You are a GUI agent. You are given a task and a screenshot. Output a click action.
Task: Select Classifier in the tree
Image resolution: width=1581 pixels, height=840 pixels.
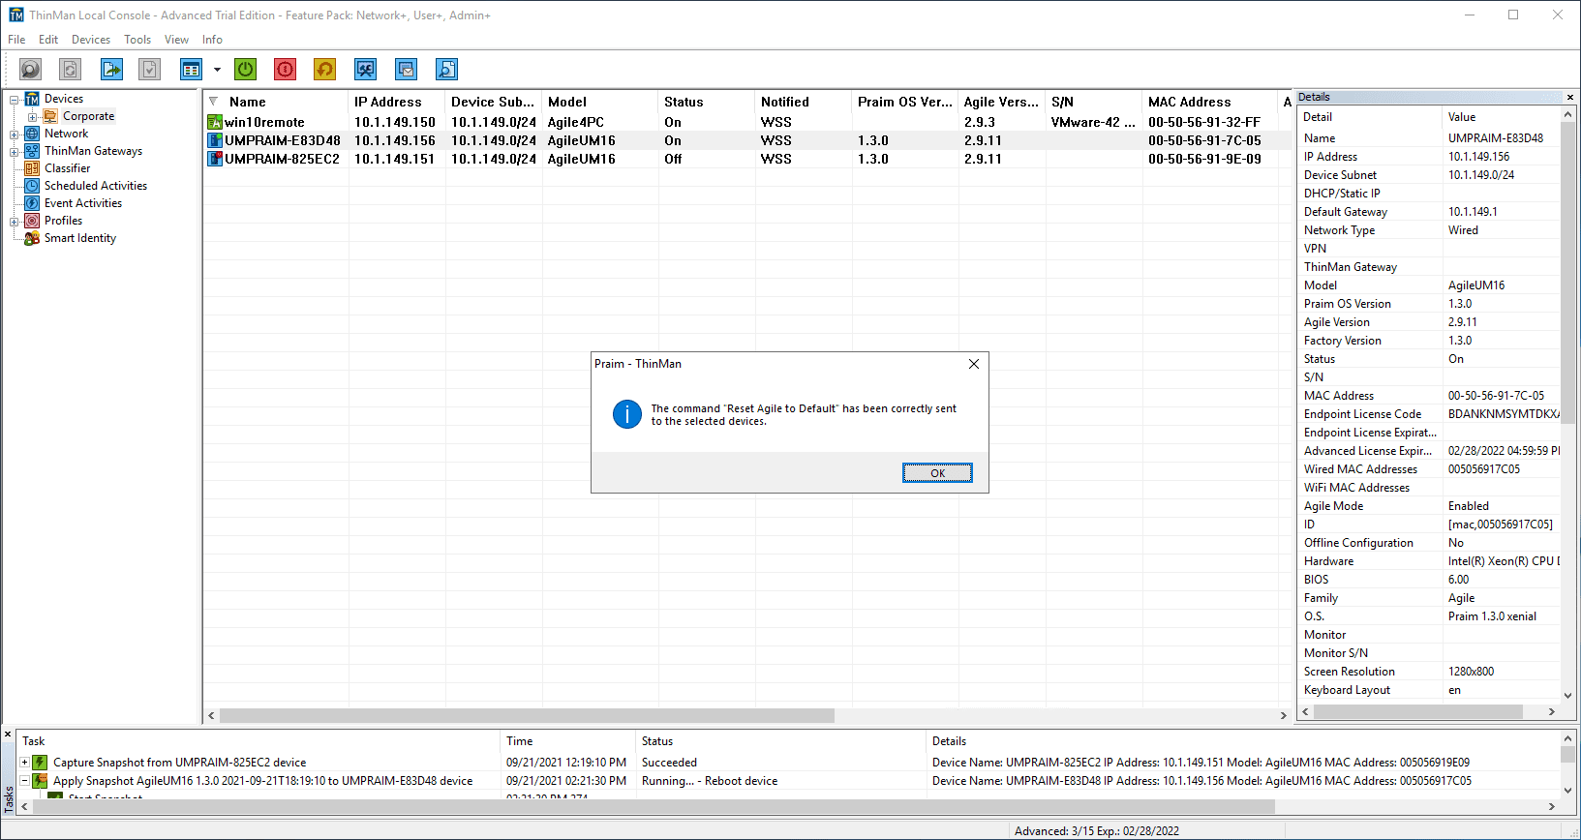click(68, 168)
